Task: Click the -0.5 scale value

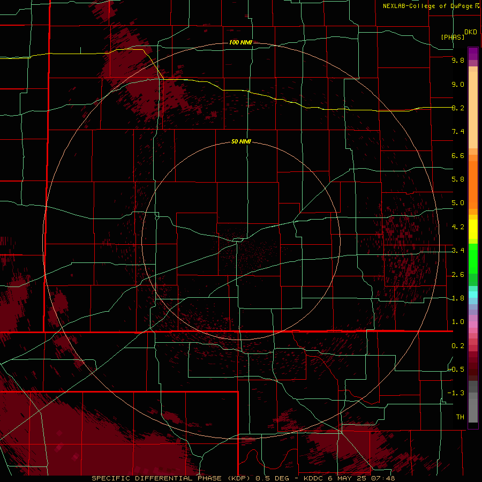Action: click(x=456, y=370)
